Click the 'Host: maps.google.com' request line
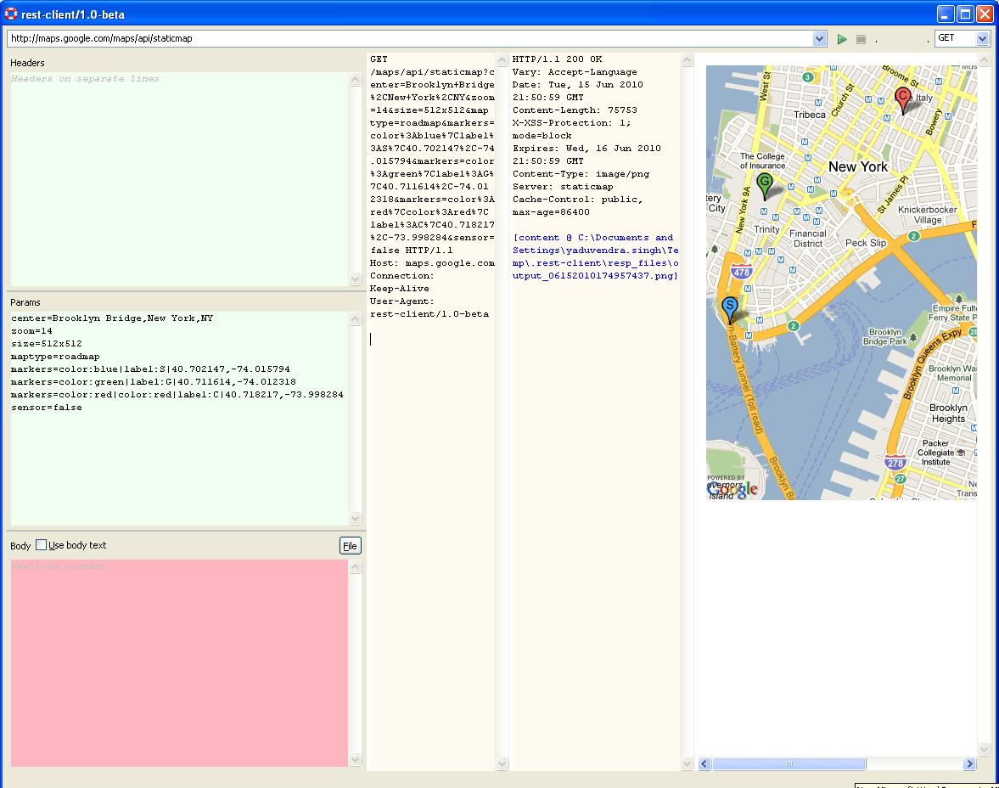The image size is (999, 788). click(x=433, y=262)
